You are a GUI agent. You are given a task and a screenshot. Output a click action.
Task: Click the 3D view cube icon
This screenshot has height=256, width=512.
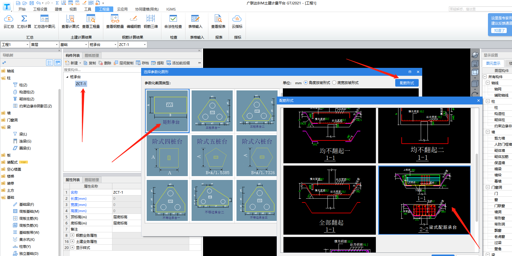(x=475, y=64)
